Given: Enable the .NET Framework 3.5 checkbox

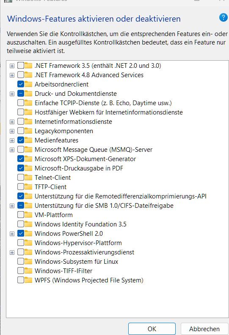Looking at the screenshot, I should coord(21,66).
